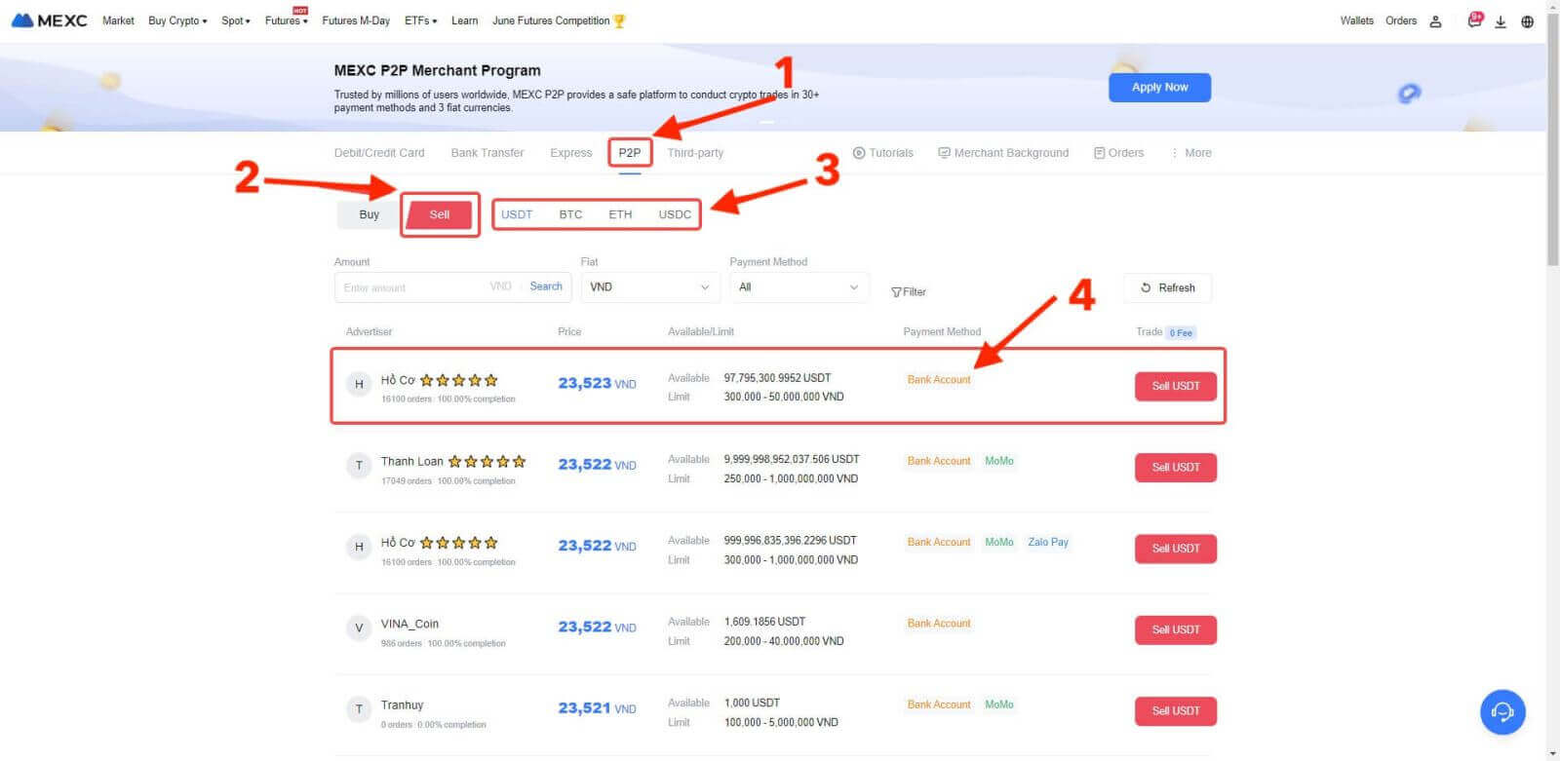The height and width of the screenshot is (761, 1560).
Task: Open the download app icon
Action: (1501, 21)
